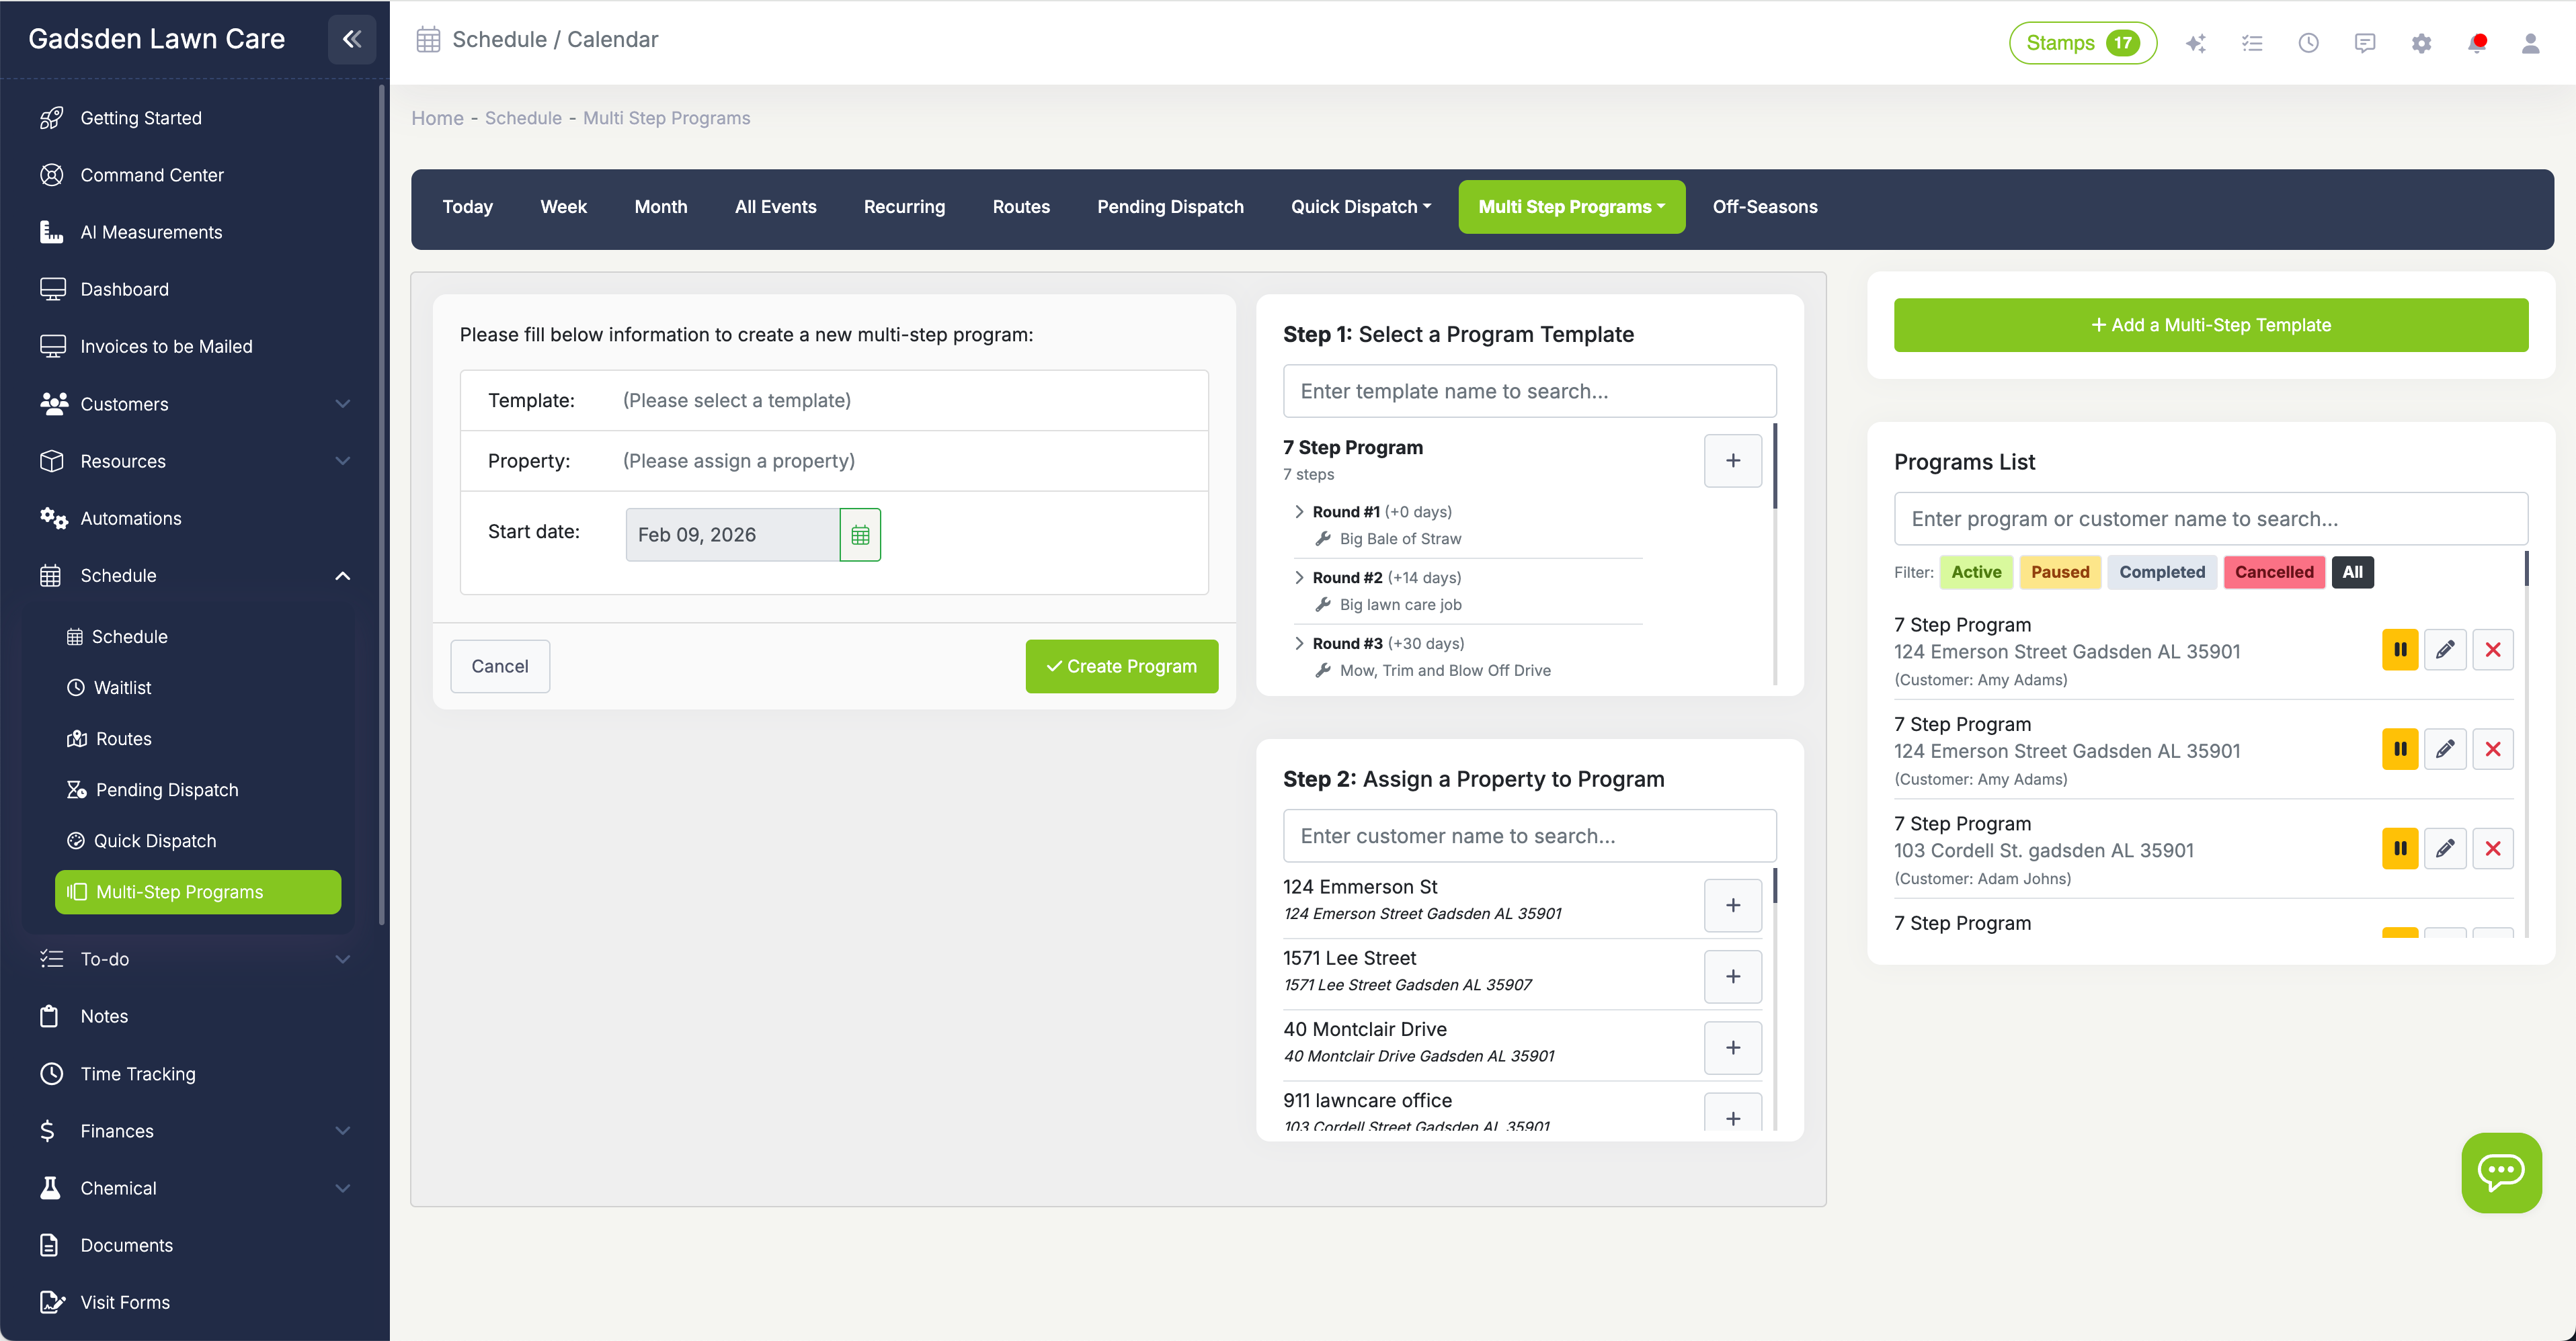Expand Round #1 in the template
Image resolution: width=2576 pixels, height=1341 pixels.
click(1299, 511)
